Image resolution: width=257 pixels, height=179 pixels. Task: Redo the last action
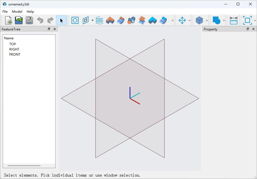pos(51,20)
